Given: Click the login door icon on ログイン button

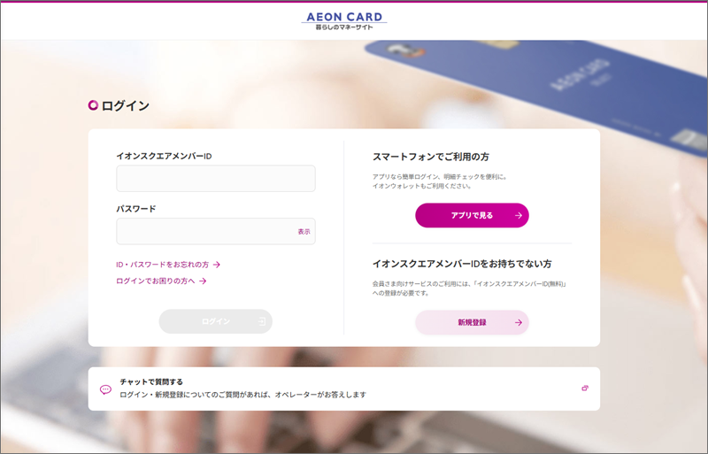Looking at the screenshot, I should coord(261,321).
